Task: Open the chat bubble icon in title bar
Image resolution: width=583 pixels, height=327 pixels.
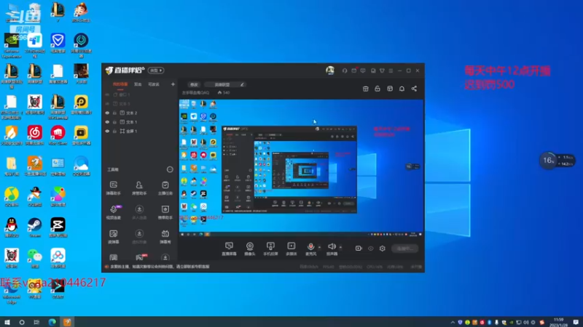Action: 363,70
